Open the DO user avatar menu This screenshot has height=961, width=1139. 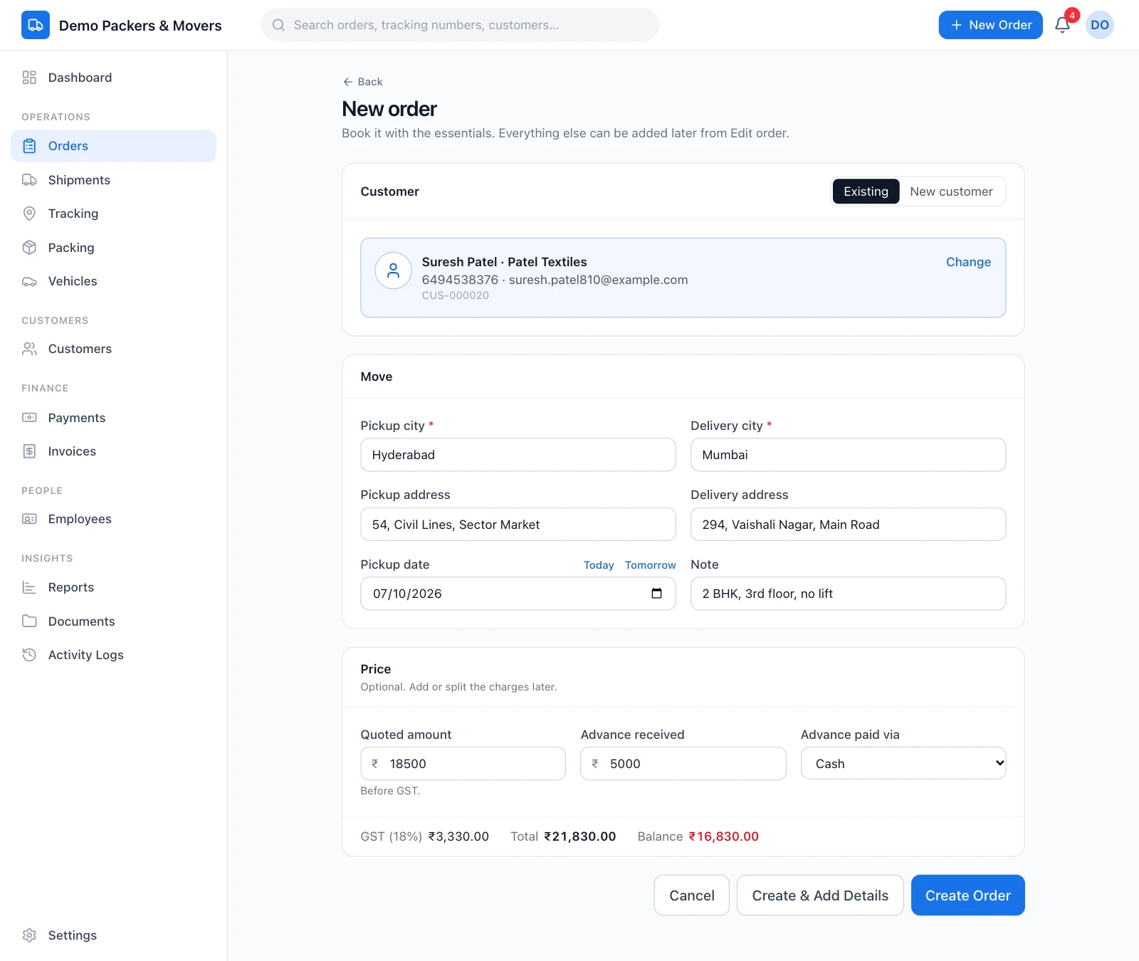tap(1100, 25)
